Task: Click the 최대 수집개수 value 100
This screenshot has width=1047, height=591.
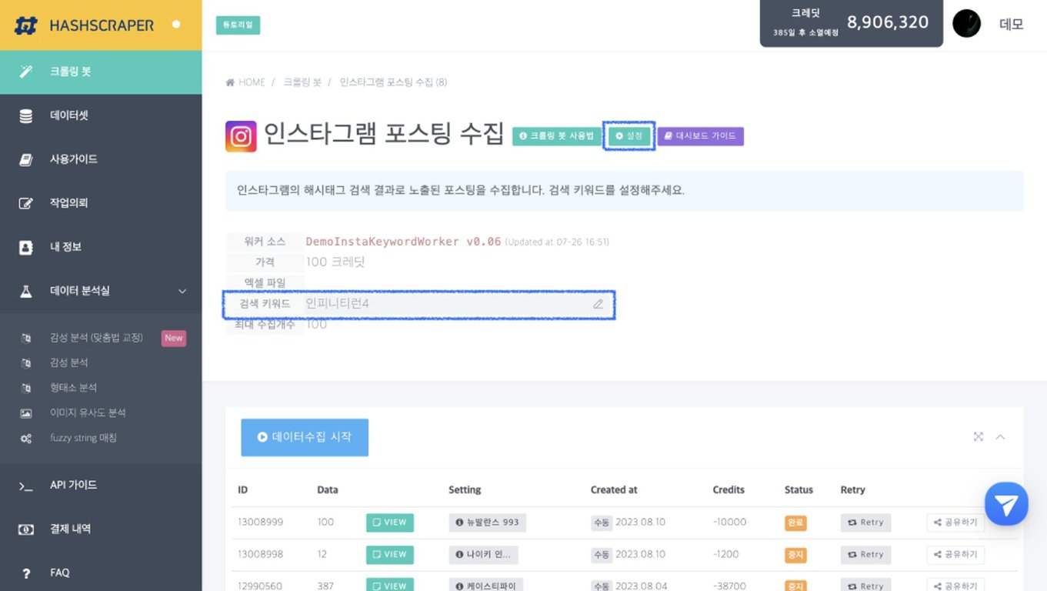Action: point(316,324)
